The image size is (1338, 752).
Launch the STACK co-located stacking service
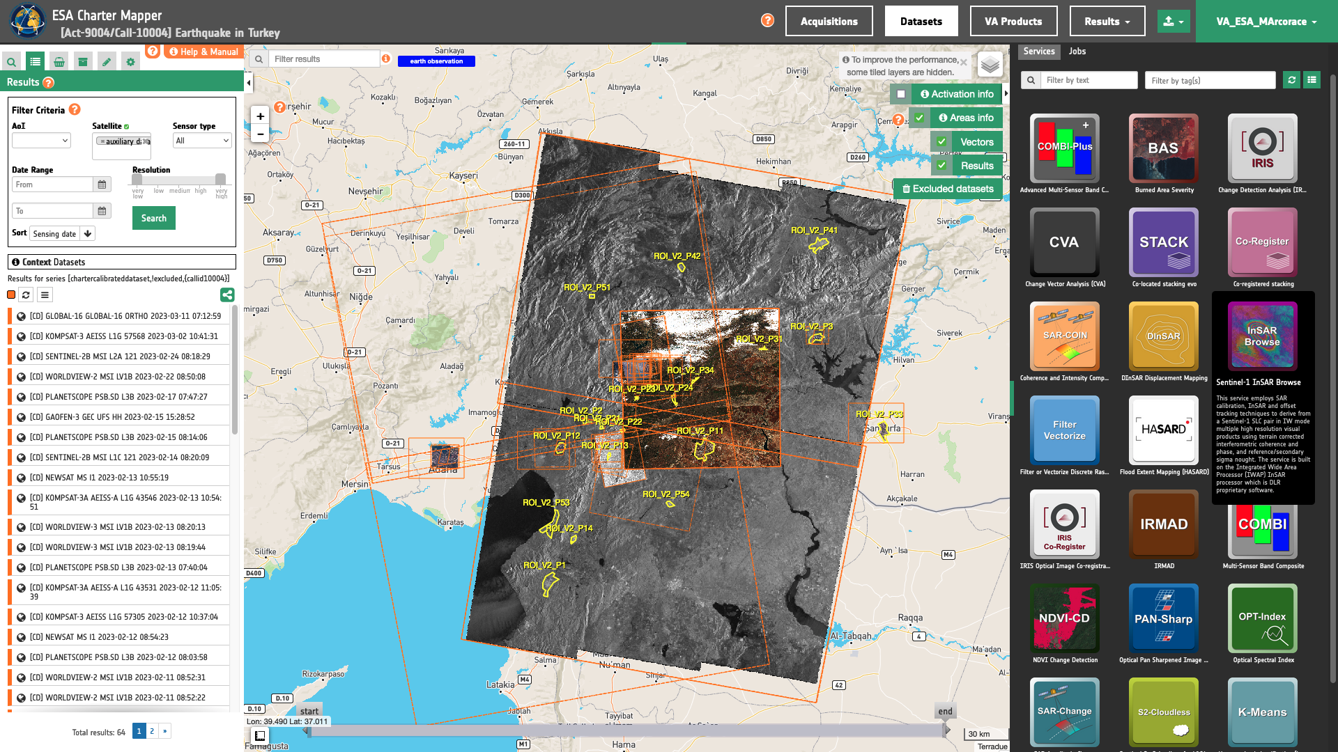1163,242
